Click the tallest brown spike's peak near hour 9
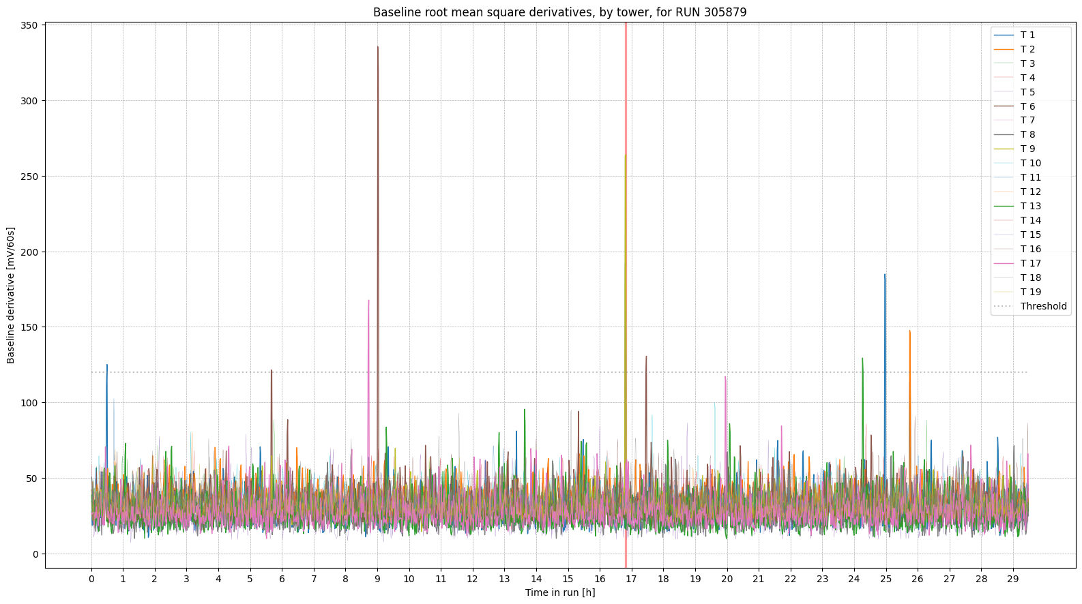 [378, 48]
